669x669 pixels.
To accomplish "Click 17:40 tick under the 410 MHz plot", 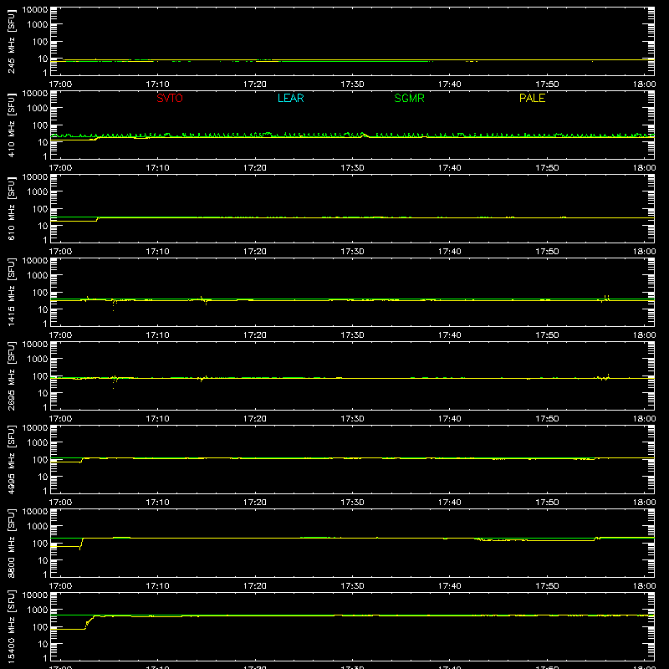I will pos(450,168).
